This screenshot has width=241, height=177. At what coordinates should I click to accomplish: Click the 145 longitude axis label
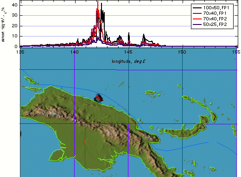[x=128, y=52]
